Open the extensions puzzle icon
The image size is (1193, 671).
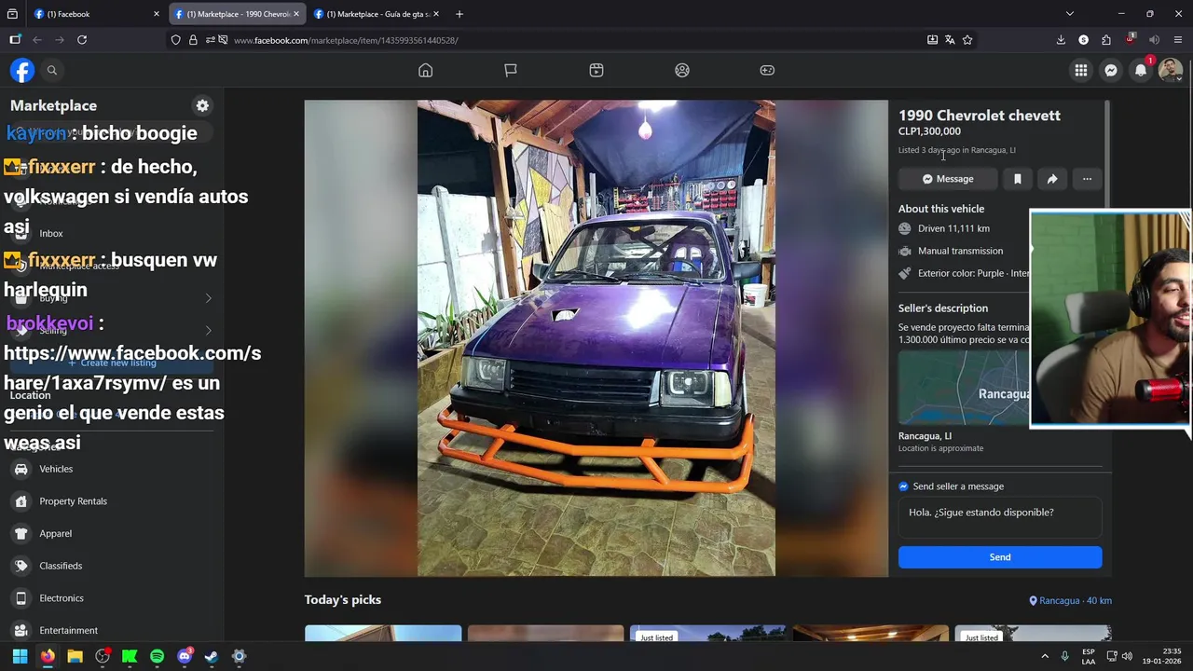(1106, 40)
